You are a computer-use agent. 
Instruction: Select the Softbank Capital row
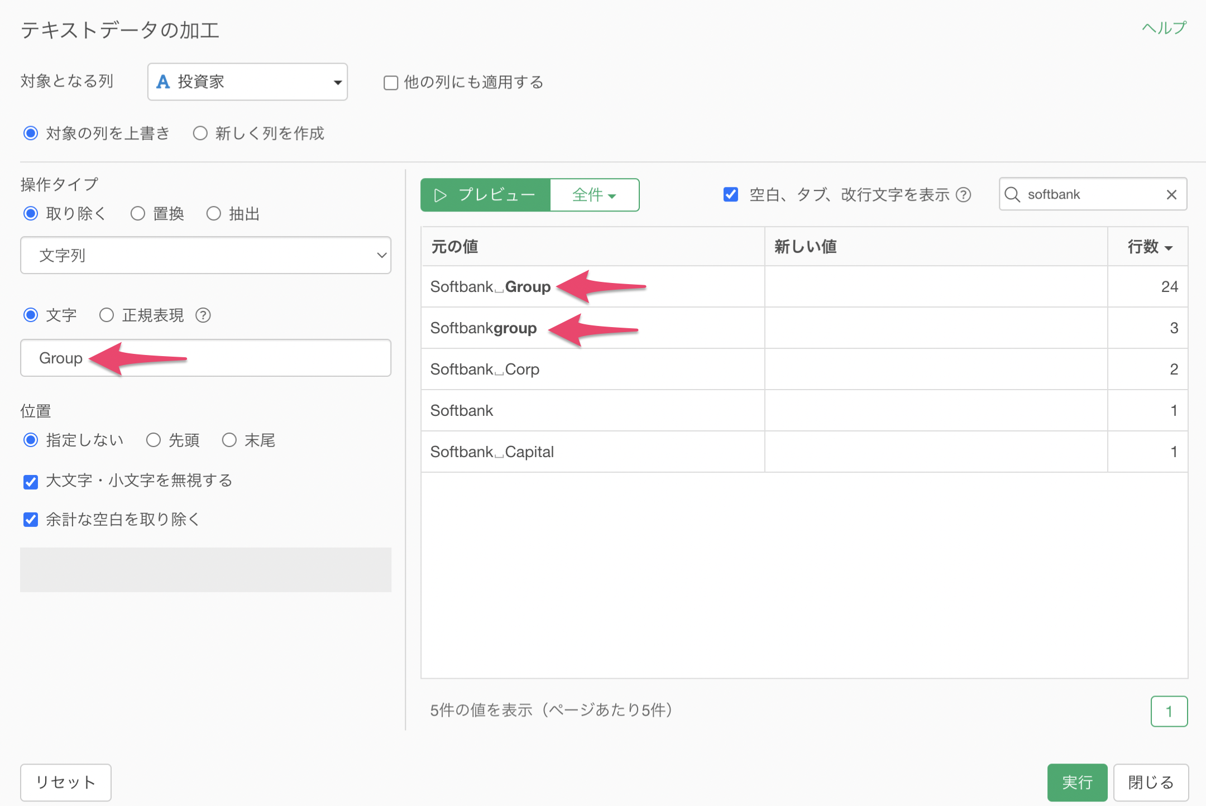point(805,452)
